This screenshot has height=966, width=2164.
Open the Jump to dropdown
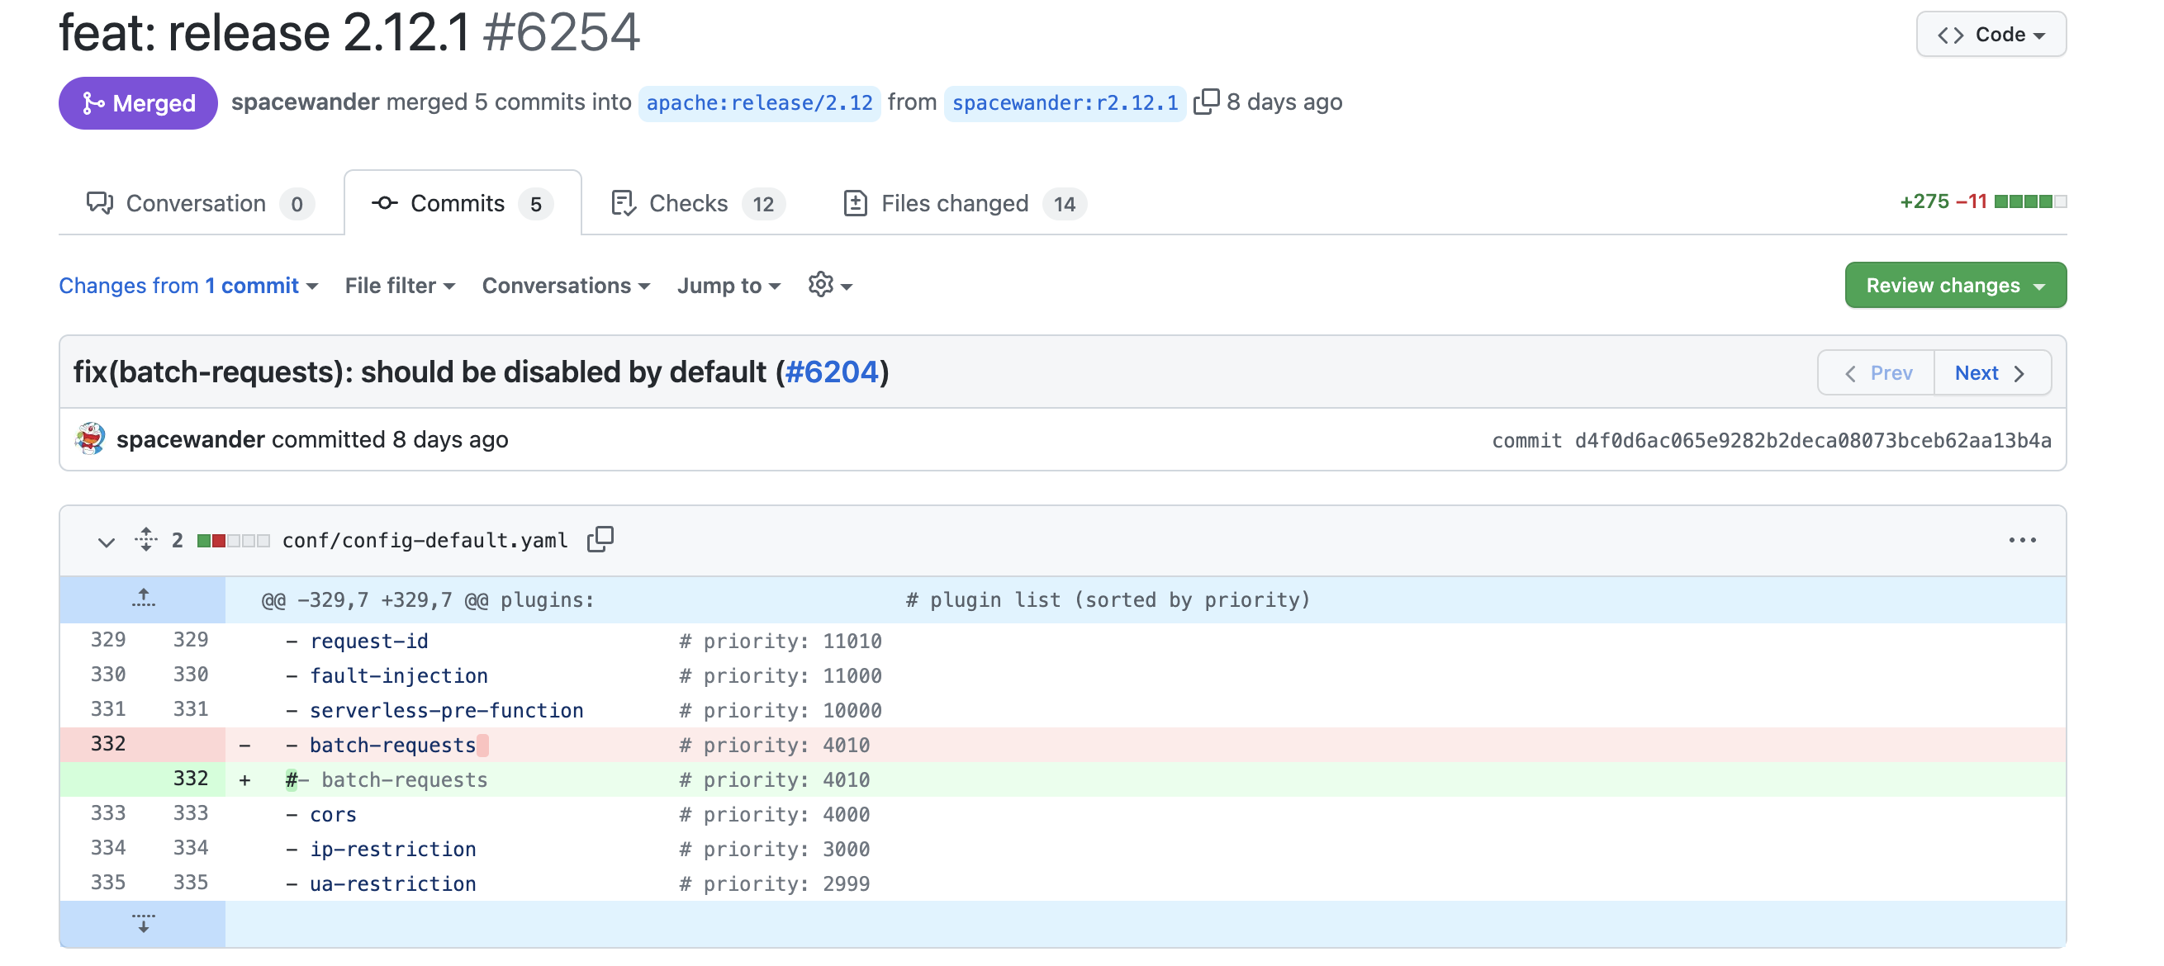pos(728,286)
